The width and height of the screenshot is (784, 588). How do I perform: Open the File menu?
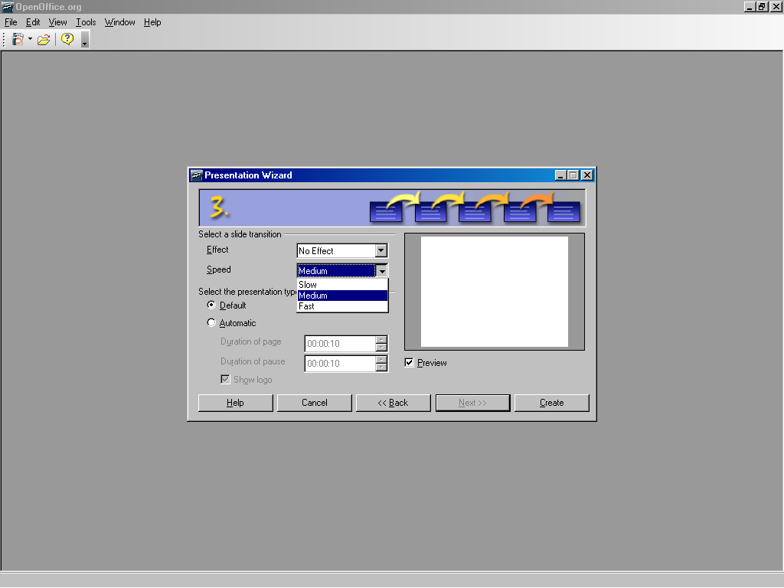11,22
